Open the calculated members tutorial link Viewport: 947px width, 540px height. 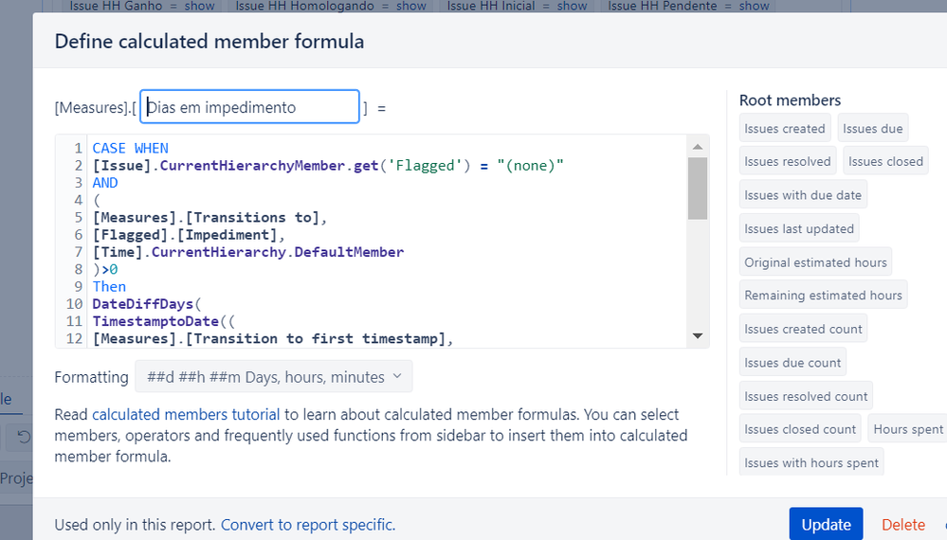coord(186,415)
